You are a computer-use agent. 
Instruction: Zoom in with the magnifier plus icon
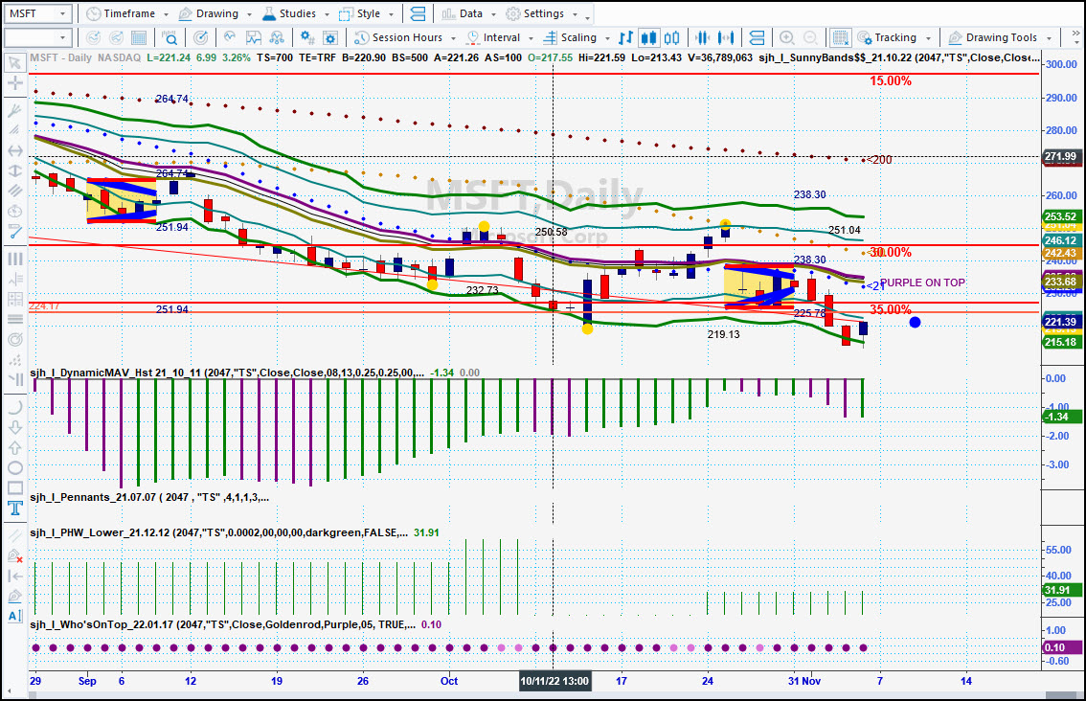[x=787, y=37]
